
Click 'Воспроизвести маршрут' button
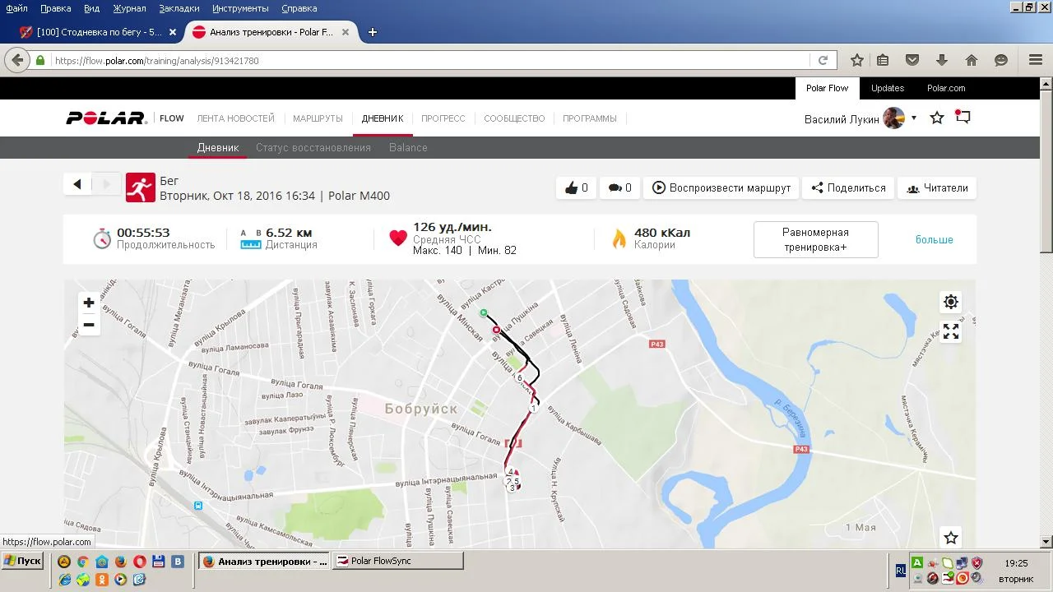[721, 187]
